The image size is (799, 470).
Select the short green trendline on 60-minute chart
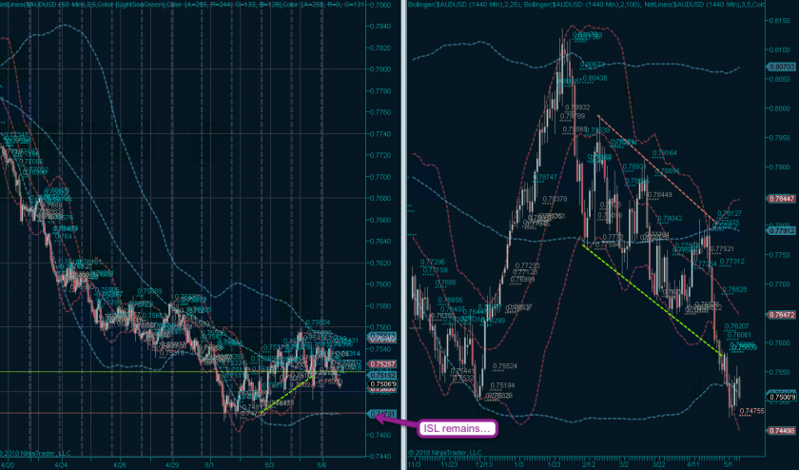287,394
